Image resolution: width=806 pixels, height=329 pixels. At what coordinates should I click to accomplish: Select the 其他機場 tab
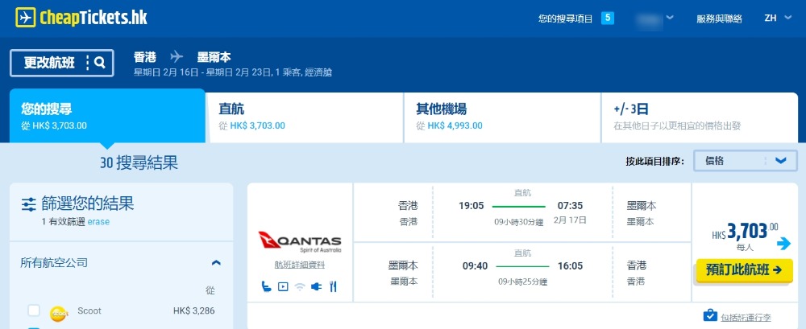coord(501,116)
